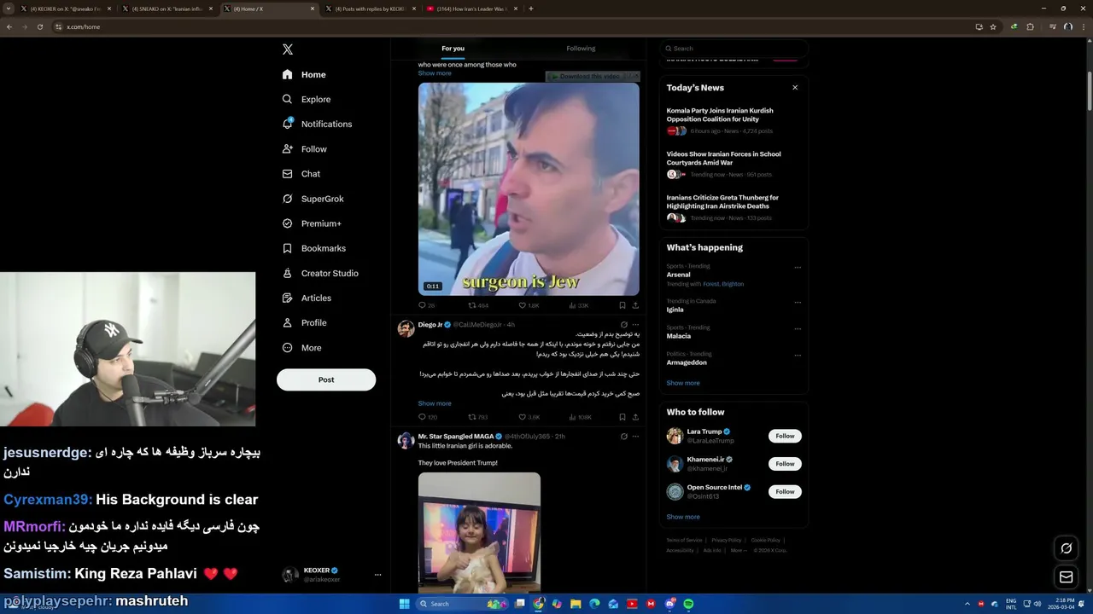Open Home in the X sidebar
The width and height of the screenshot is (1093, 614).
[305, 74]
